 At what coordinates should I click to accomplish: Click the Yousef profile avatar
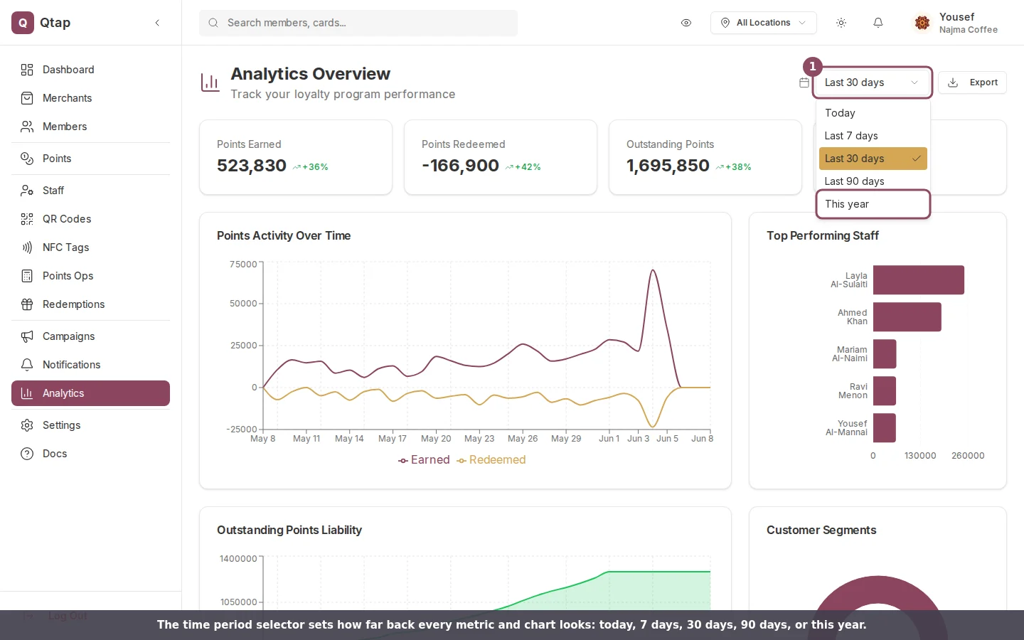click(x=922, y=23)
